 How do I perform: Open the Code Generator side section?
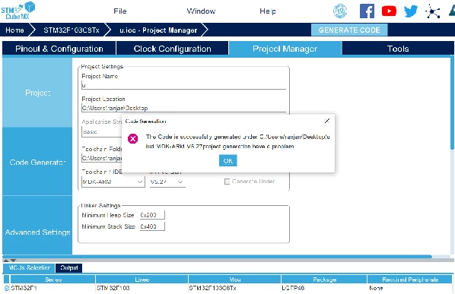37,163
